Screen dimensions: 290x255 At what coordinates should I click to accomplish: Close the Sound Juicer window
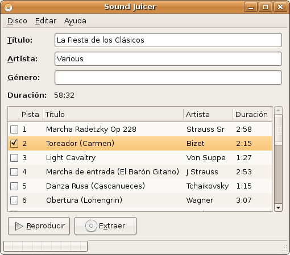(280, 7)
